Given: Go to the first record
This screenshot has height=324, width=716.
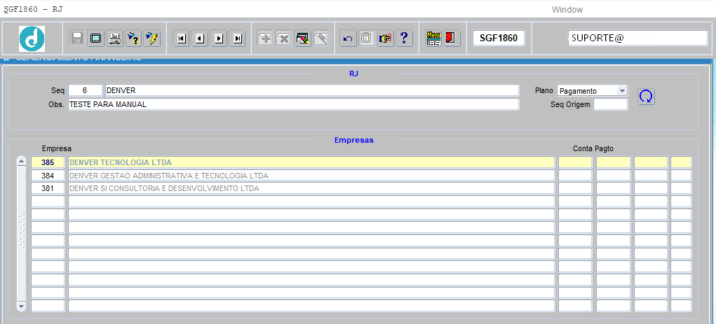Looking at the screenshot, I should pyautogui.click(x=182, y=38).
